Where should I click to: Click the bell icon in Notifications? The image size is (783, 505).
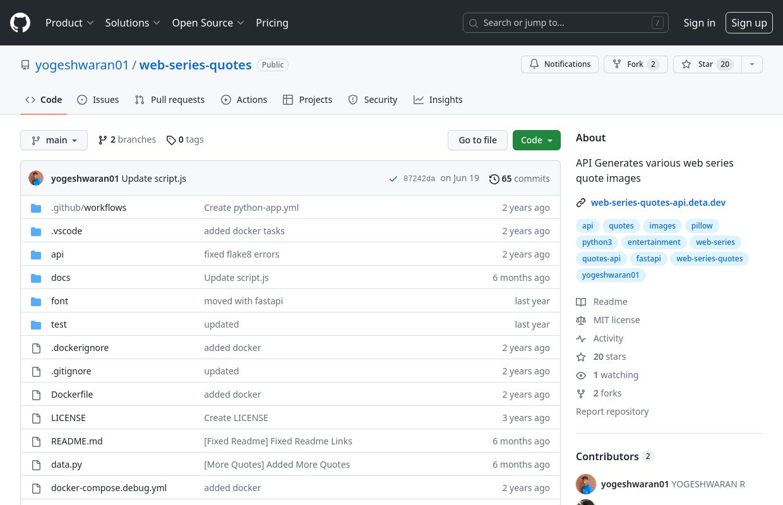pyautogui.click(x=534, y=64)
